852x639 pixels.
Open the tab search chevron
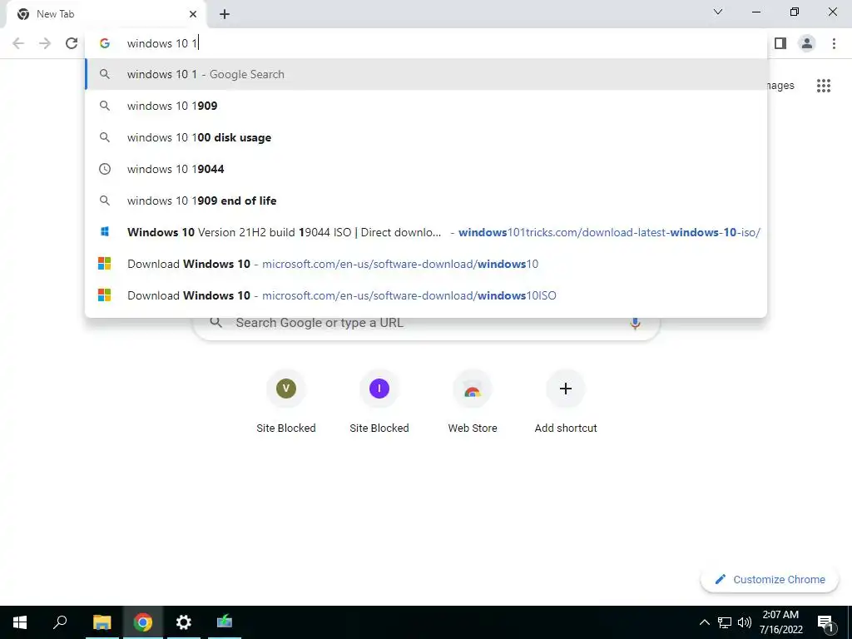point(718,12)
